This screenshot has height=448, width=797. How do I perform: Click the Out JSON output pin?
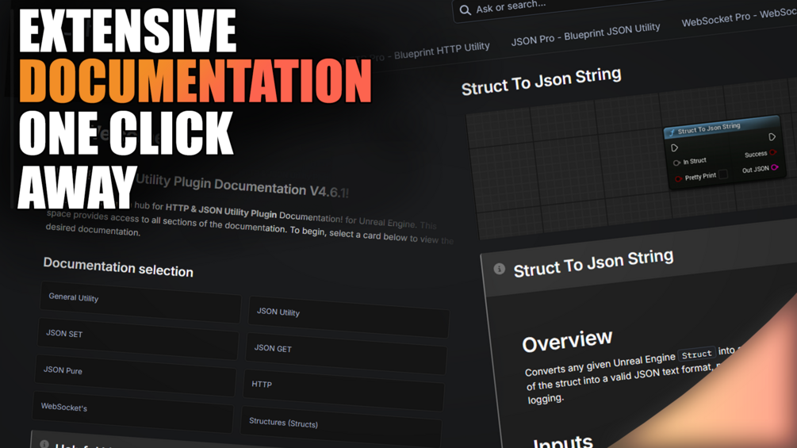775,167
